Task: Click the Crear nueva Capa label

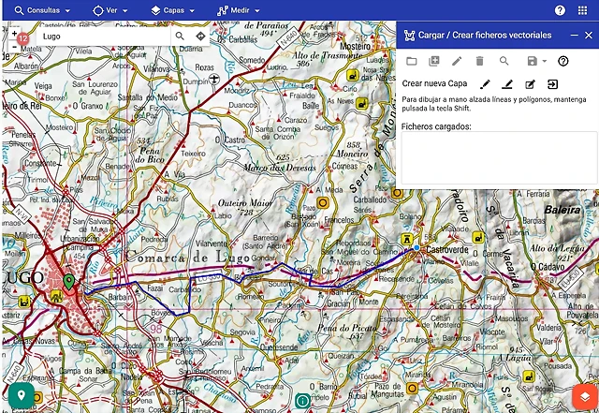Action: point(434,83)
